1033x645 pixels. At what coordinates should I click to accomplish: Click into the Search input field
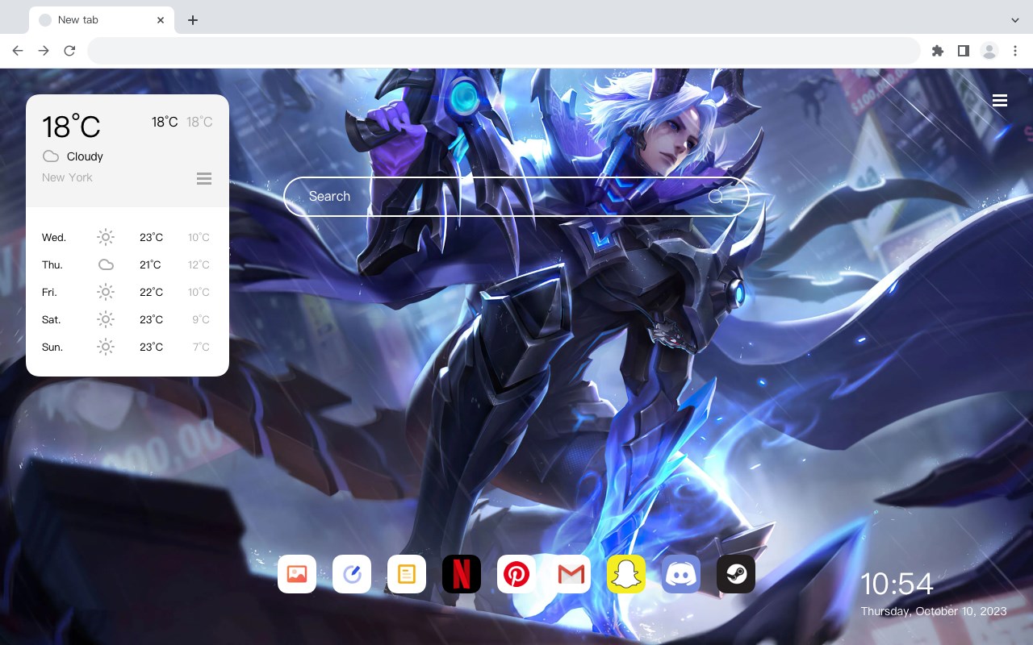pos(516,196)
